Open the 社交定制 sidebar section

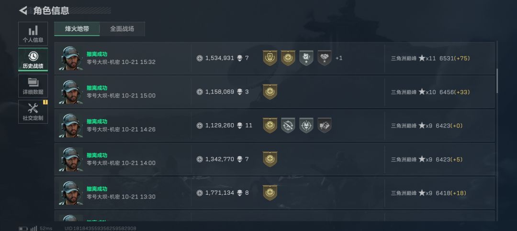[x=33, y=111]
